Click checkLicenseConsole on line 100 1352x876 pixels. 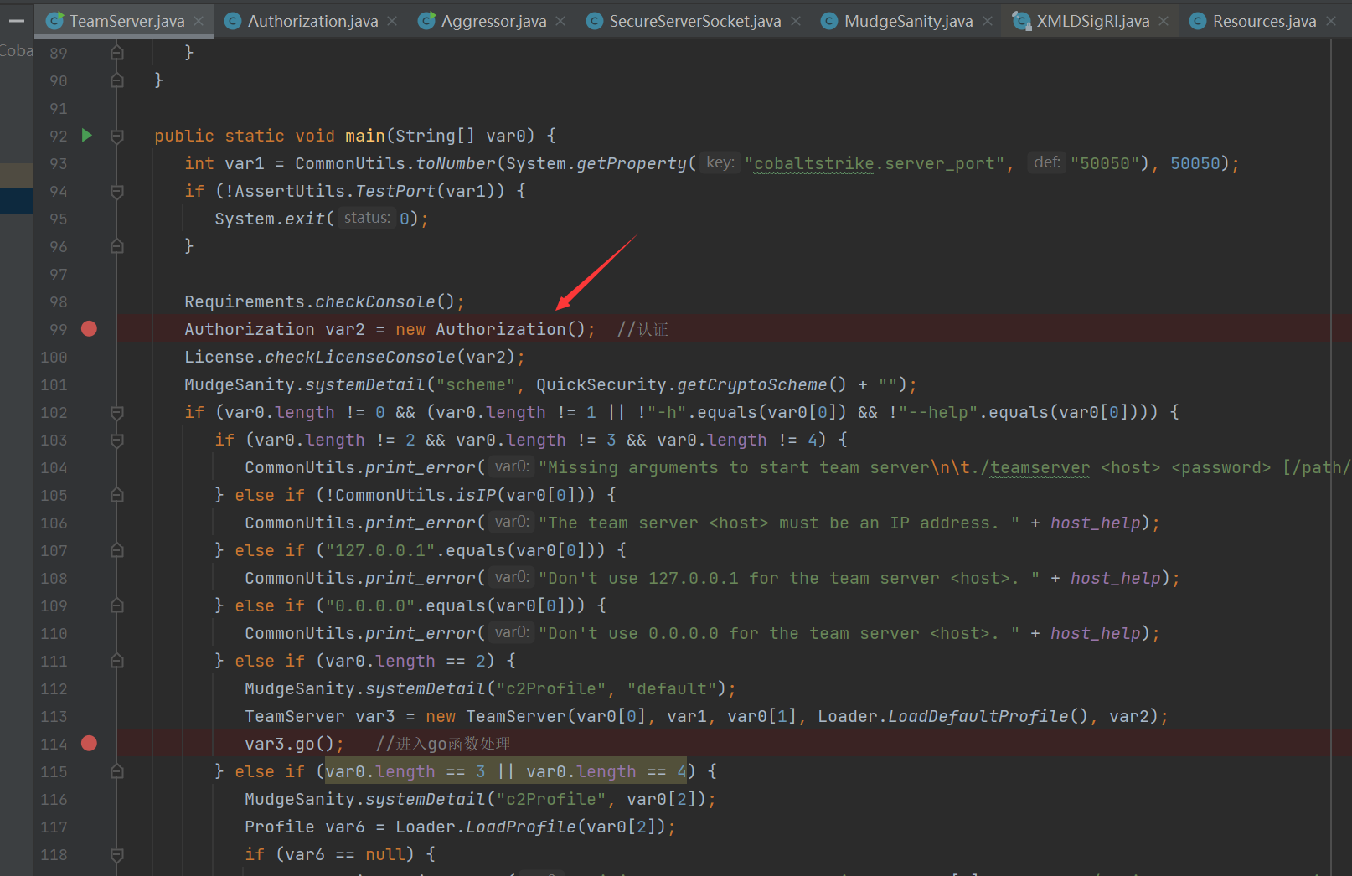pos(360,357)
